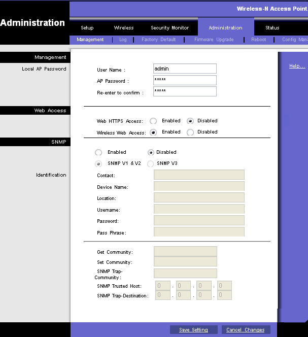Screen dimensions: 308x337
Task: Select Disabled for Web HTTPS Access
Action: point(190,121)
